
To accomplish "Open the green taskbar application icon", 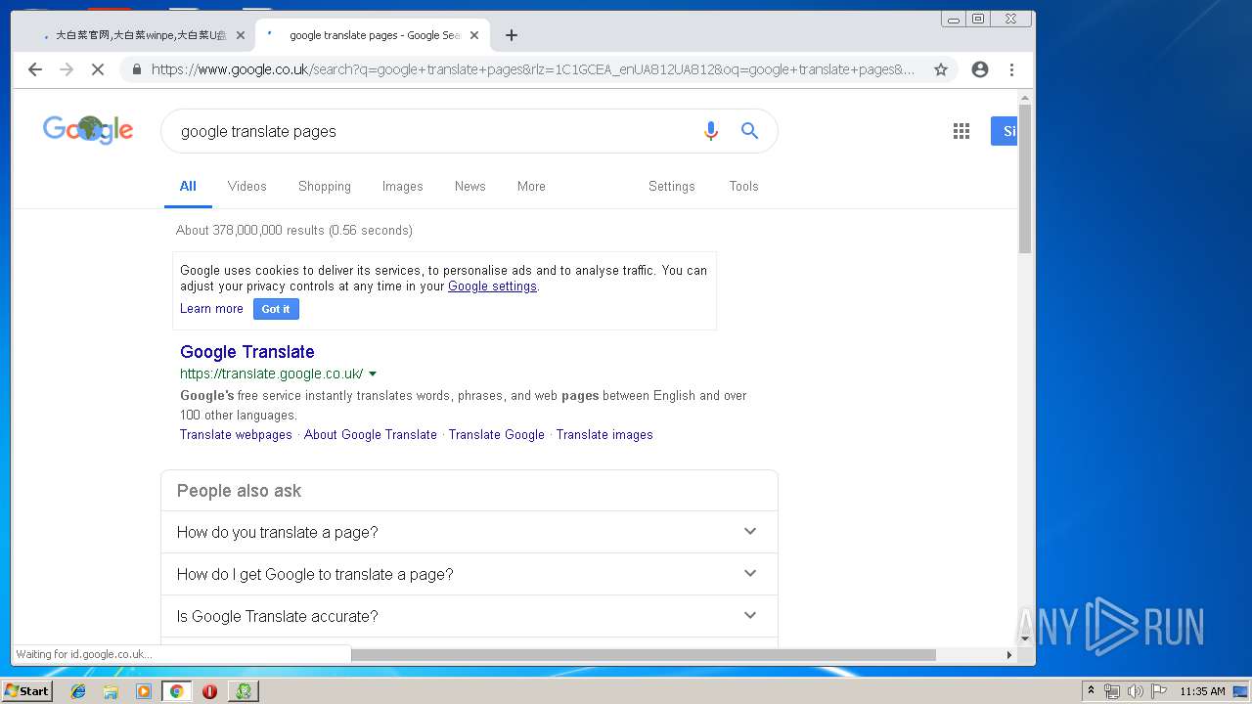I will [244, 691].
